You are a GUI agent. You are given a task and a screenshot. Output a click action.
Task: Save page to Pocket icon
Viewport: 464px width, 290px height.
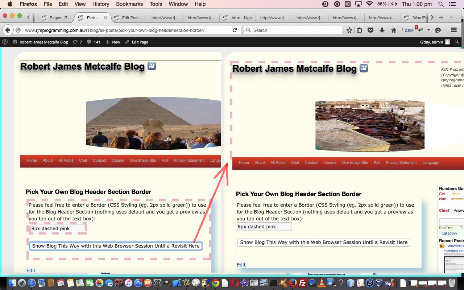370,30
